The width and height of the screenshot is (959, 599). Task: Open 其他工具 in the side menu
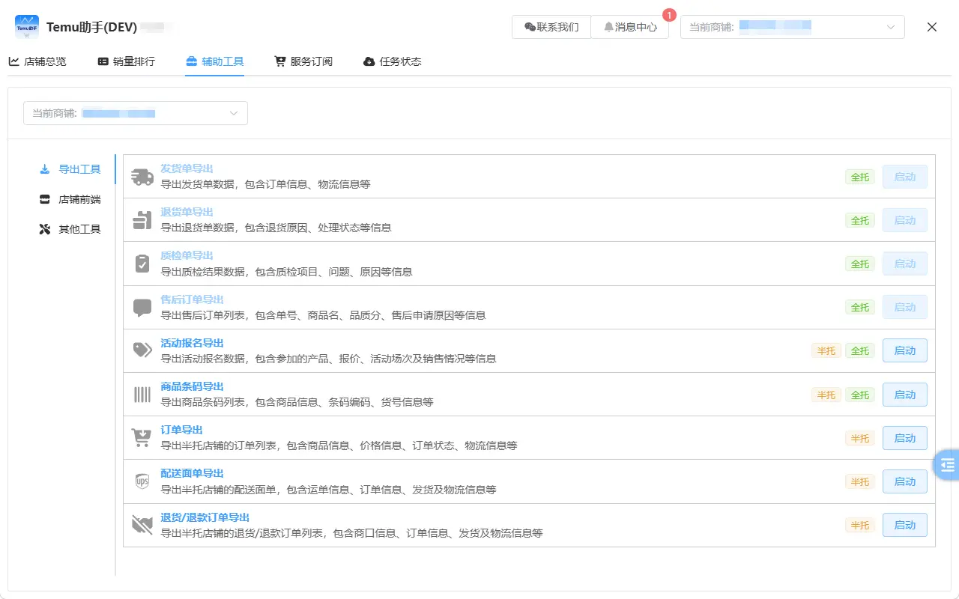[70, 229]
